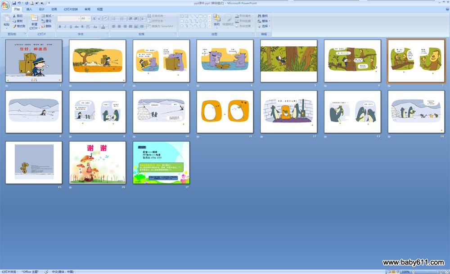
Task: Undo the last action
Action: [x=19, y=3]
